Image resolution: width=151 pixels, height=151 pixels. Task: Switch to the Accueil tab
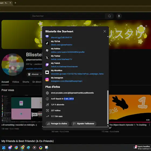5,82
